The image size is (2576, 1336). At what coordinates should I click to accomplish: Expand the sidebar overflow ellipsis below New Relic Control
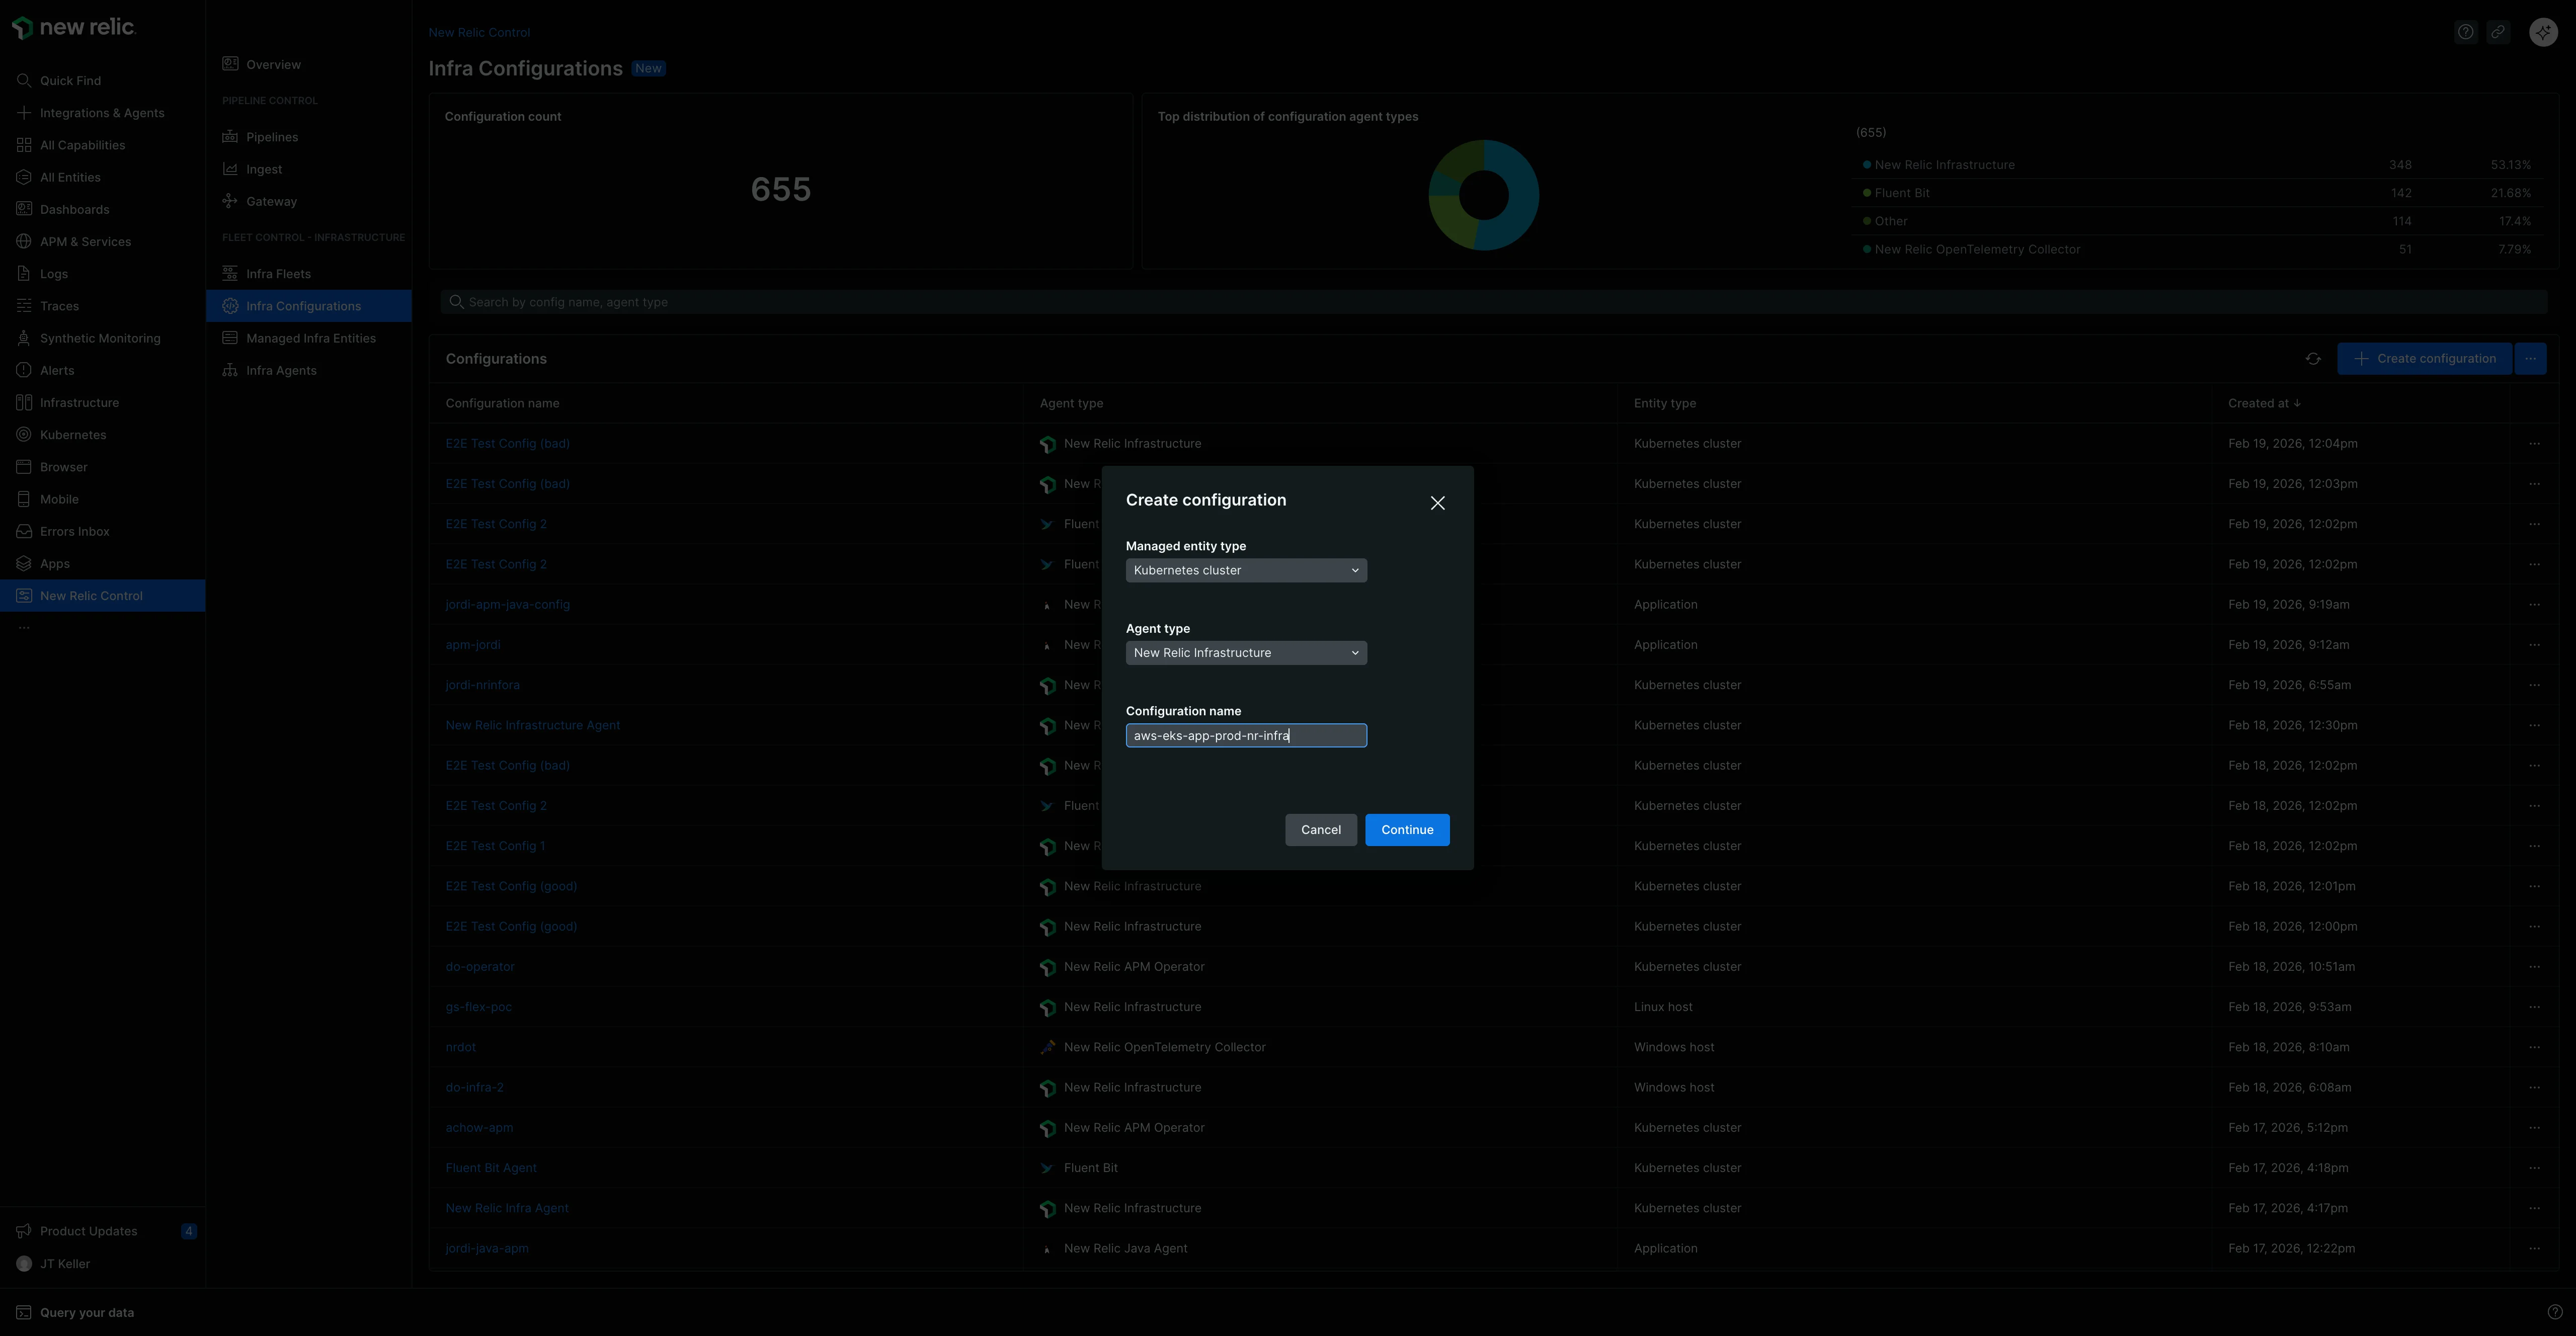pos(24,627)
